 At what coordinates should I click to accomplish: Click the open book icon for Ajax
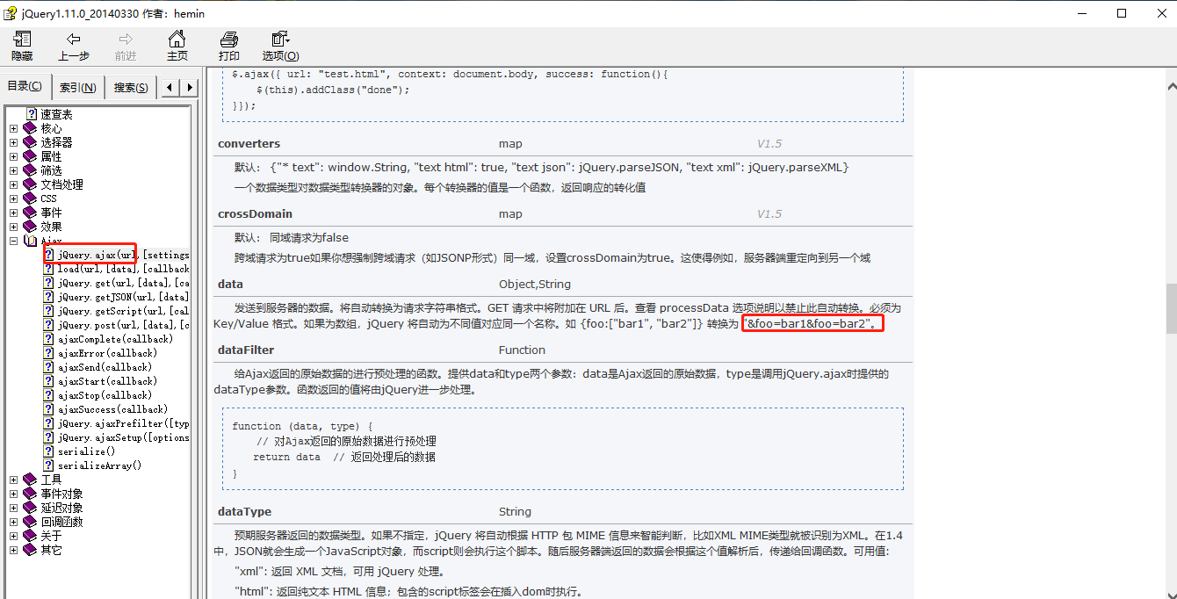point(31,241)
